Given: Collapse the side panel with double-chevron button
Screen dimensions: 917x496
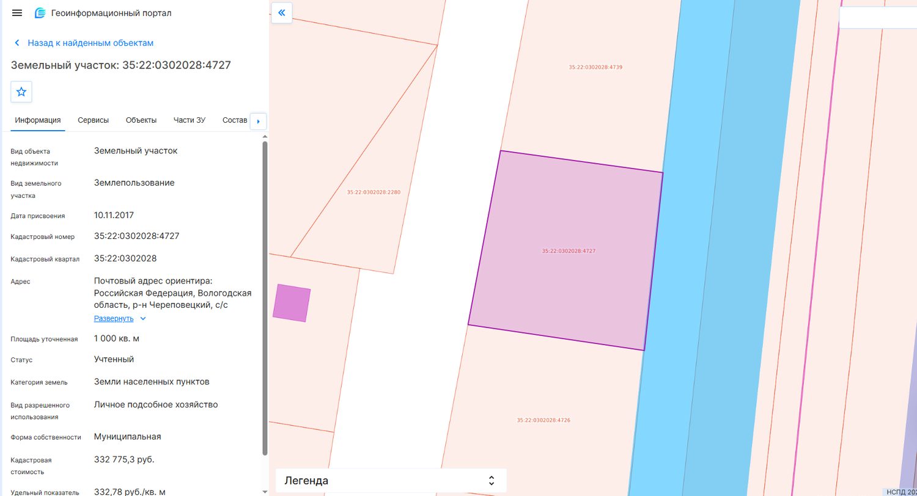Looking at the screenshot, I should pos(282,13).
